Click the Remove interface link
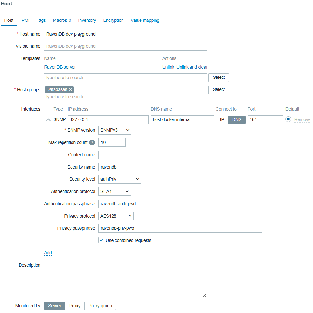Screen dimensions: 313x313 tap(302, 120)
